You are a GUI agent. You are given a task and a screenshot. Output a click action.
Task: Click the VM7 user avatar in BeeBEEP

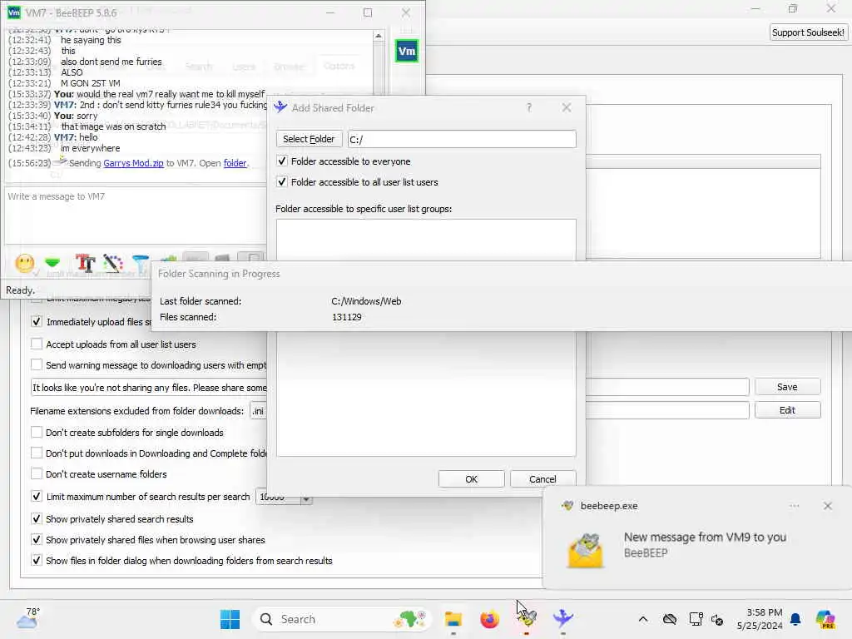pyautogui.click(x=406, y=51)
